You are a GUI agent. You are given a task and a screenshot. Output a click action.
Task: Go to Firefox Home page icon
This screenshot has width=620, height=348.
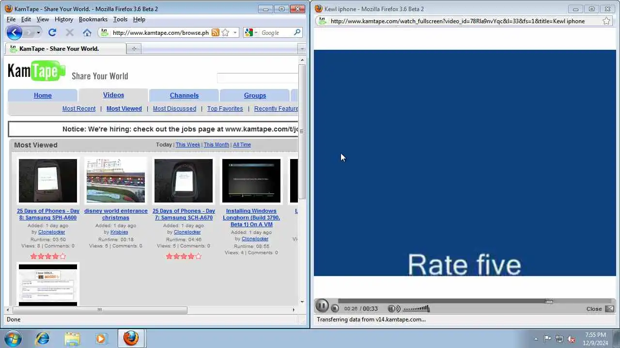click(x=87, y=32)
